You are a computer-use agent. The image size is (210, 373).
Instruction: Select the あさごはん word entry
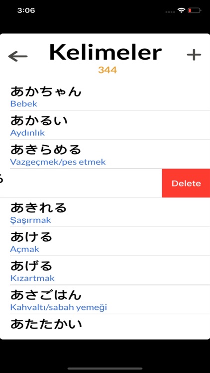[105, 299]
